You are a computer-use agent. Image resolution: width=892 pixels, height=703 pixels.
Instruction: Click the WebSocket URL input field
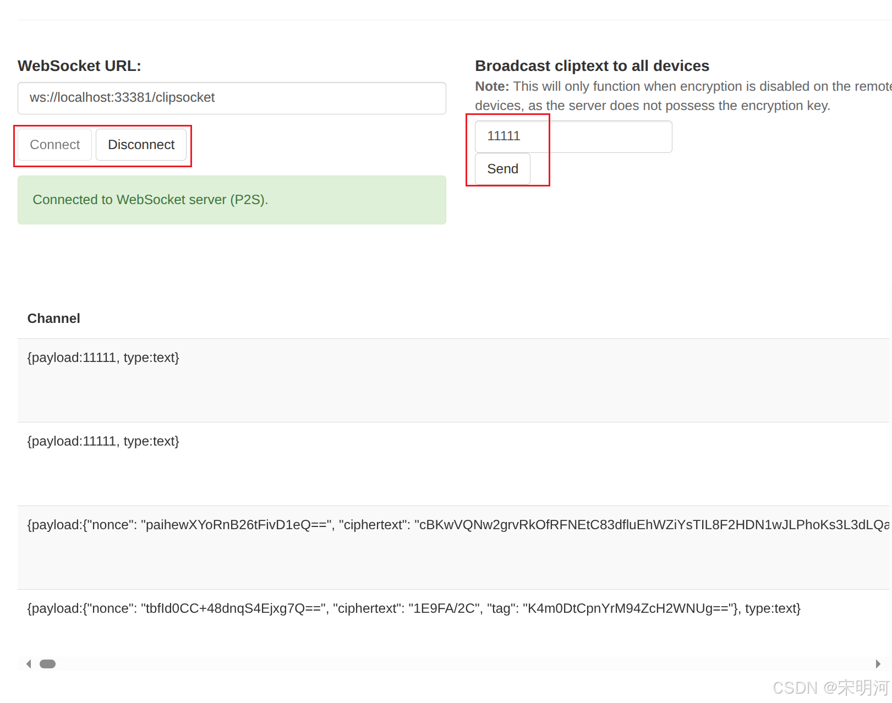[x=231, y=98]
